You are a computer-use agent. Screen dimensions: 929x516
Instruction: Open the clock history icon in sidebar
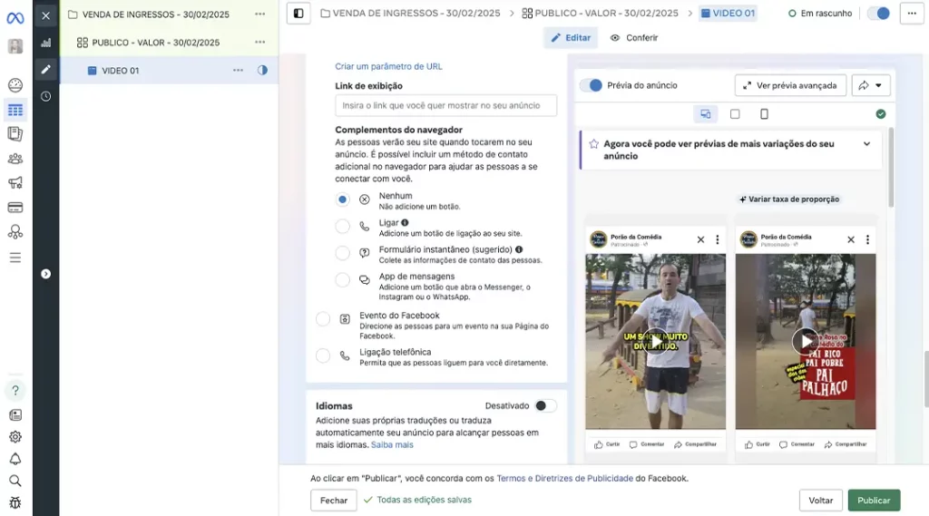click(x=45, y=96)
